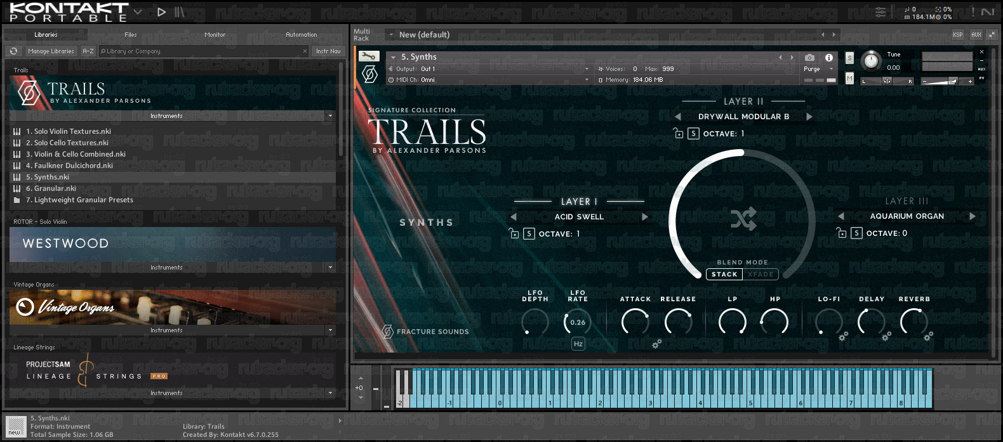Open reverb settings gear icon

tap(928, 335)
